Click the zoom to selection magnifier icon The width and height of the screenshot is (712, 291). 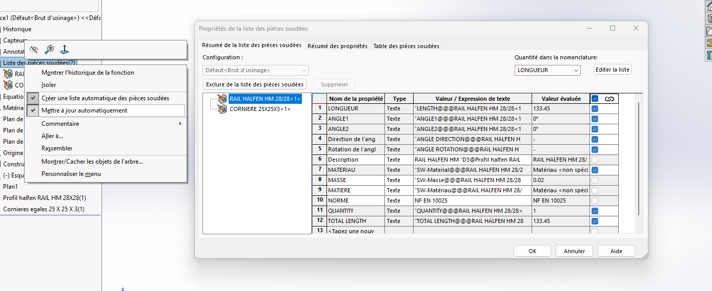(x=49, y=50)
